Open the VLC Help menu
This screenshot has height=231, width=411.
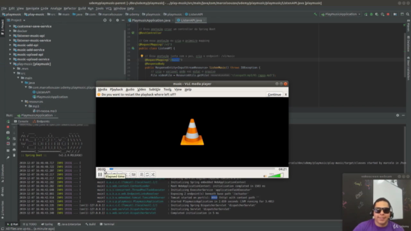(188, 90)
